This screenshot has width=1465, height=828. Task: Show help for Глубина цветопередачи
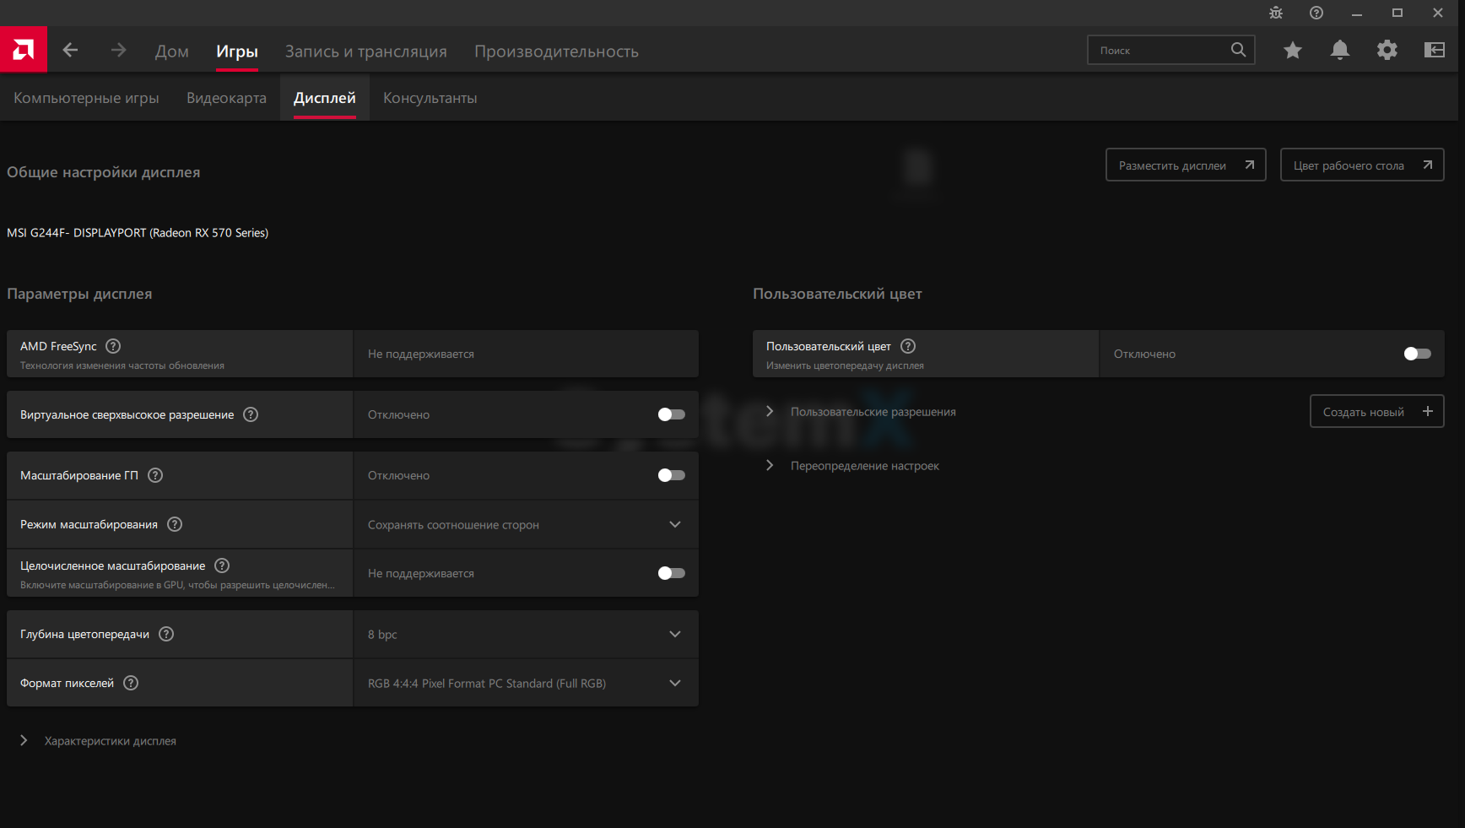166,634
